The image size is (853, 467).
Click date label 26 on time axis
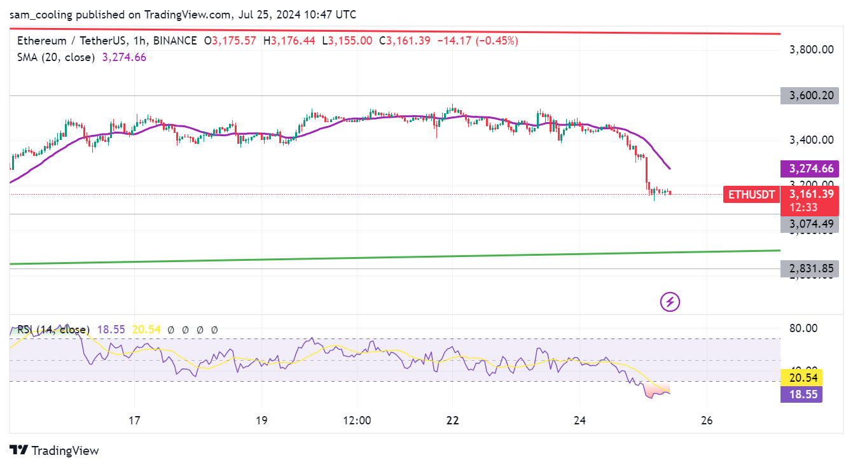click(707, 421)
